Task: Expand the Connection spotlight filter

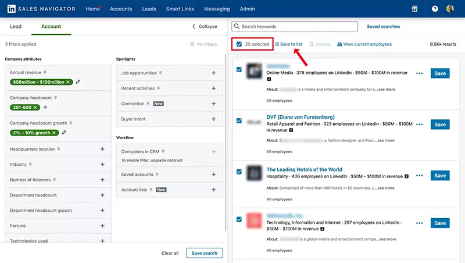Action: coord(213,104)
